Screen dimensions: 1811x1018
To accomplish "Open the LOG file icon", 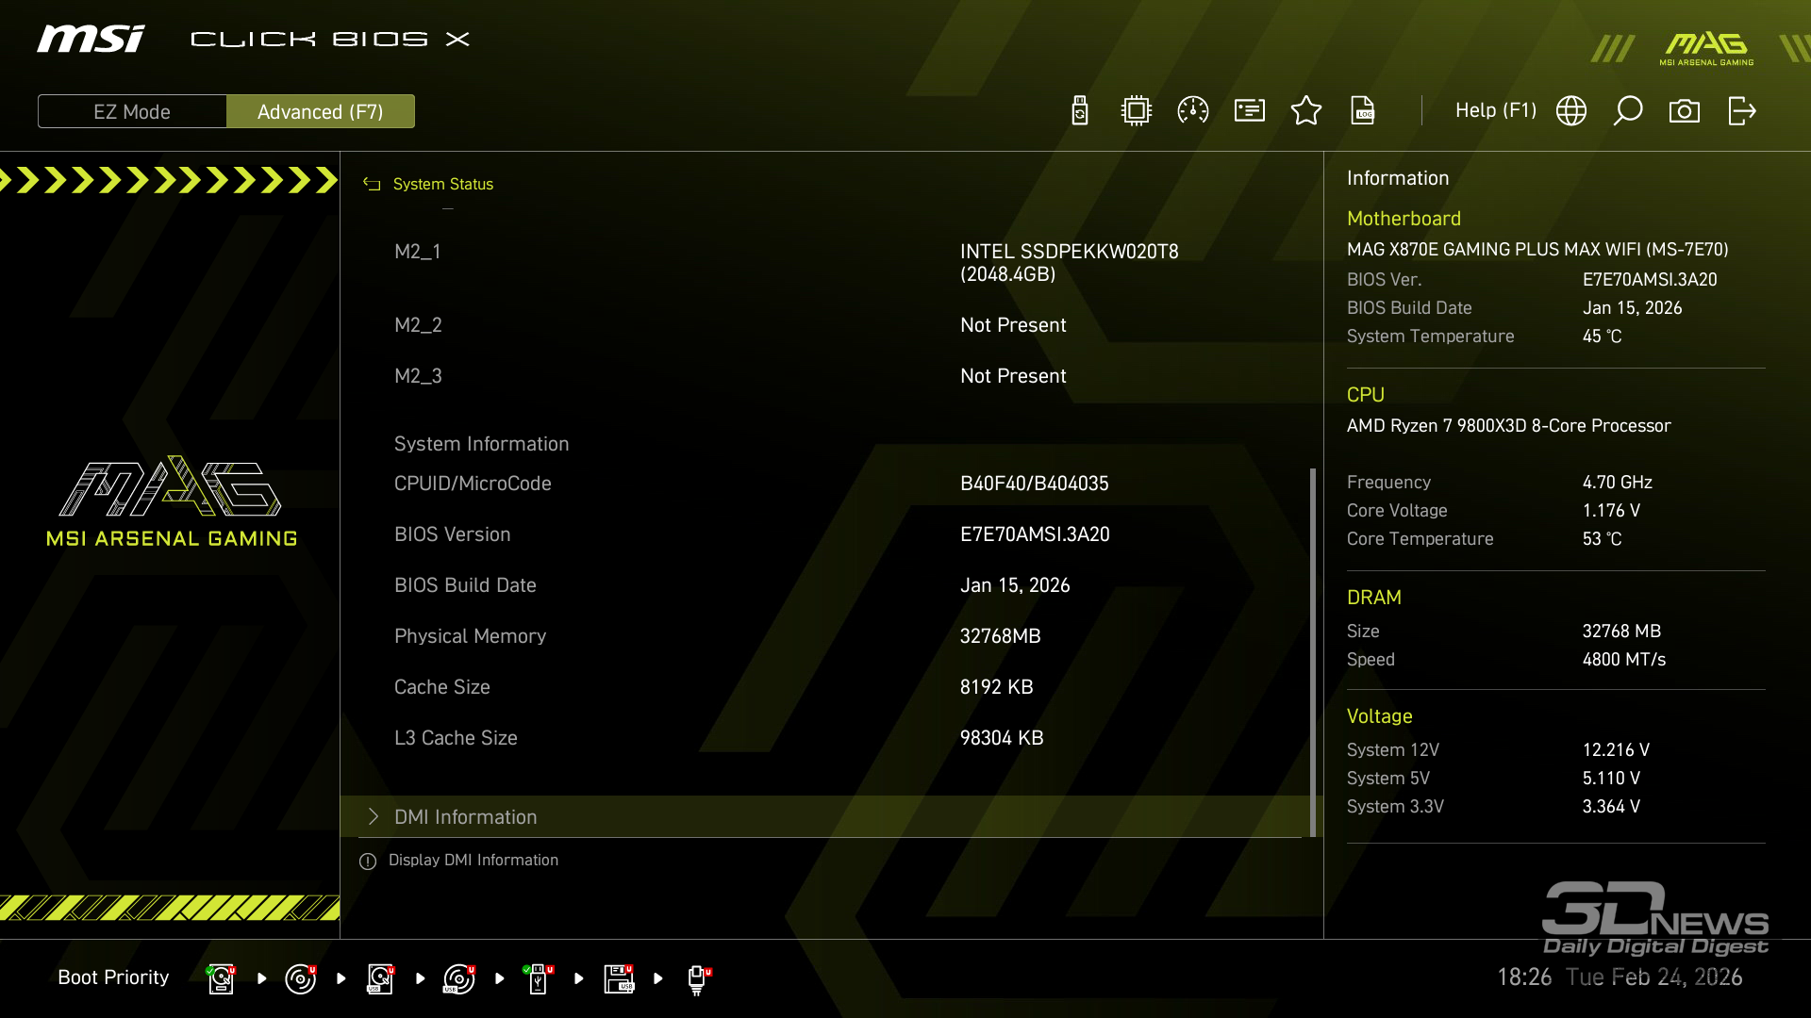I will (x=1363, y=111).
